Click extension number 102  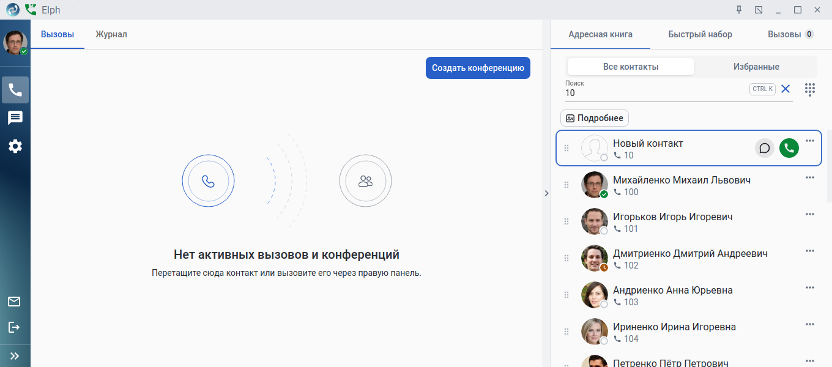631,265
